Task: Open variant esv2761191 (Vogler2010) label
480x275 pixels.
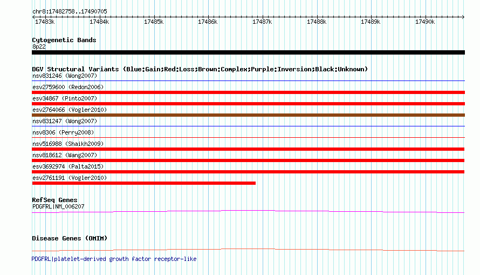Action: point(70,178)
